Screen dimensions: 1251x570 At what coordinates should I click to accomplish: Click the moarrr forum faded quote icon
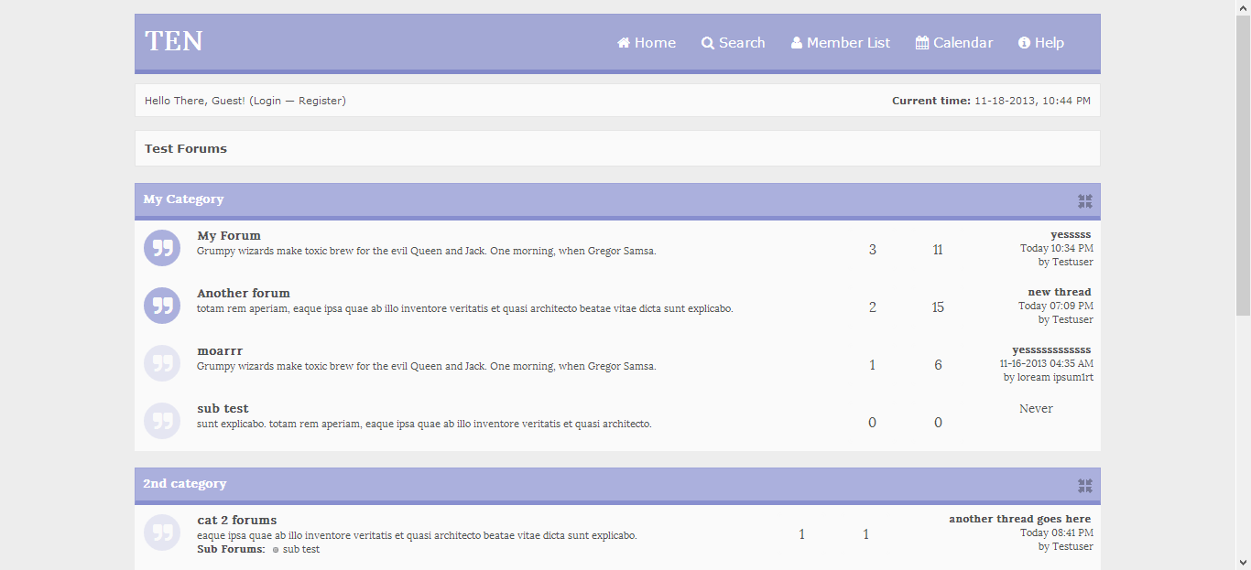[162, 363]
